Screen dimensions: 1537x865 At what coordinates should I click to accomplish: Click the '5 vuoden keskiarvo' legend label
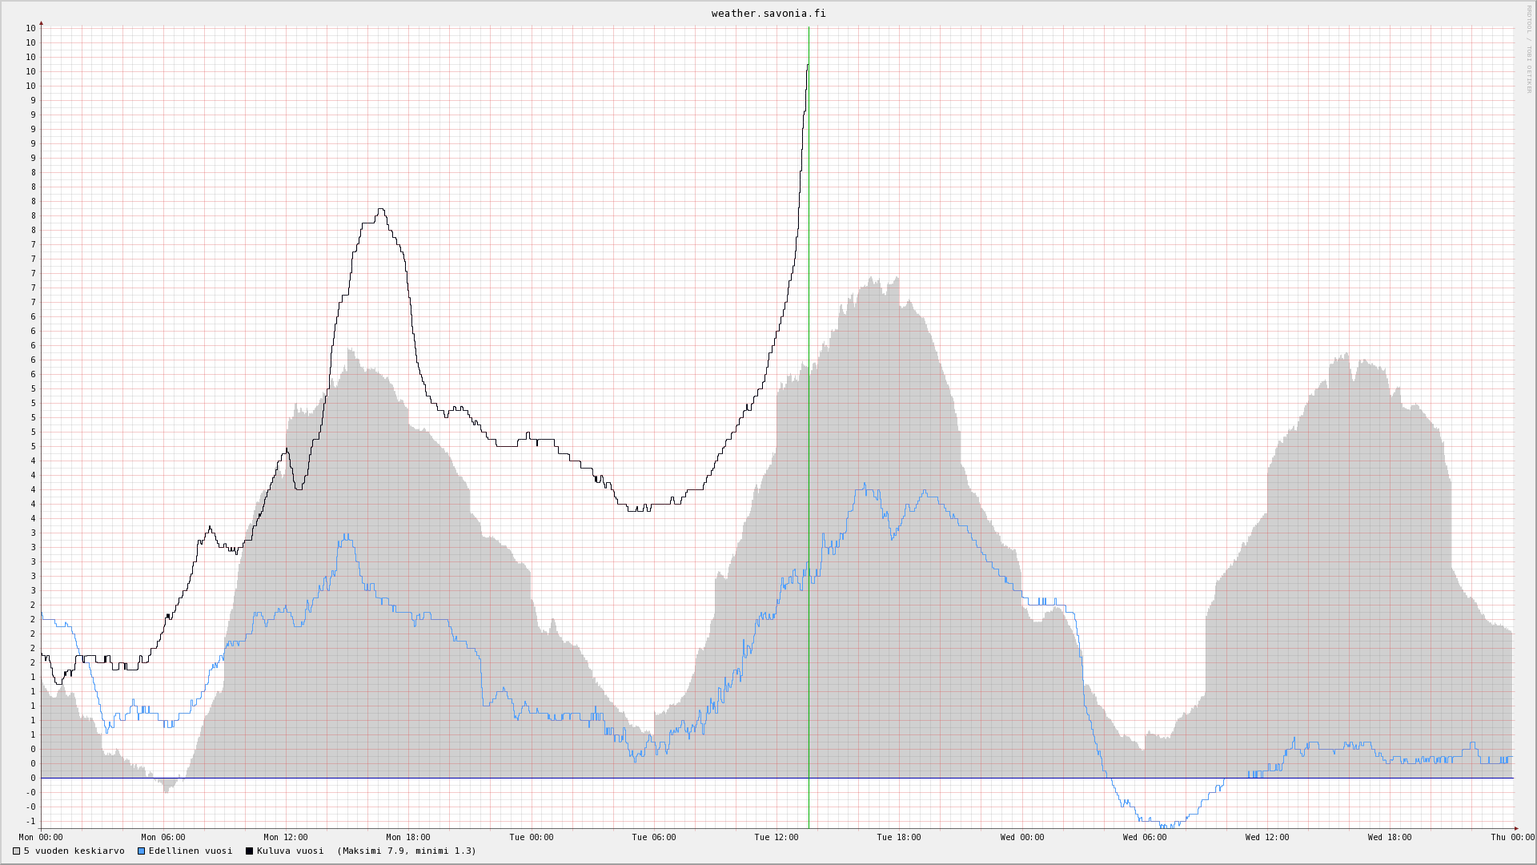point(74,851)
